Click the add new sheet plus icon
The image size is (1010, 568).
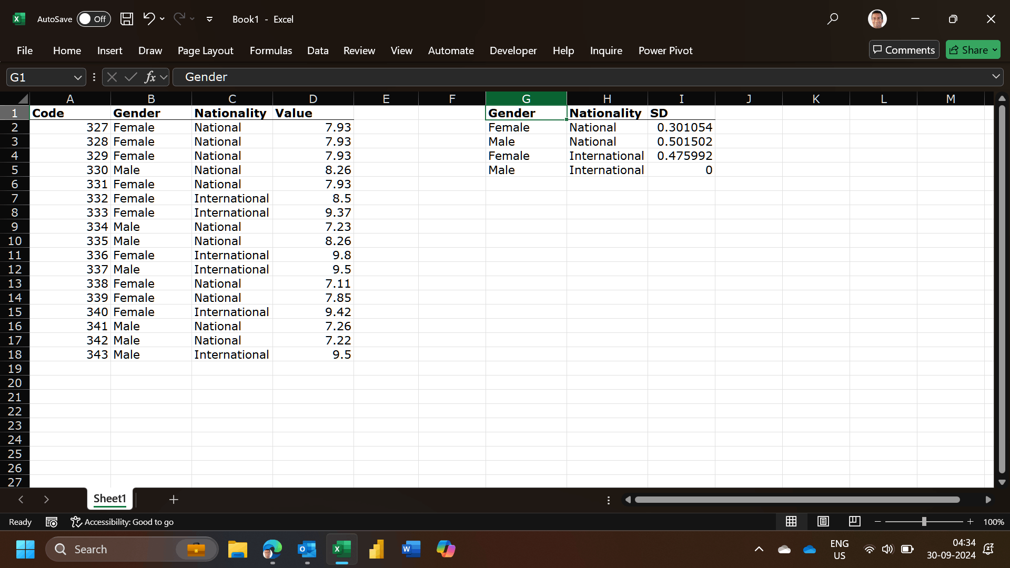pyautogui.click(x=174, y=499)
